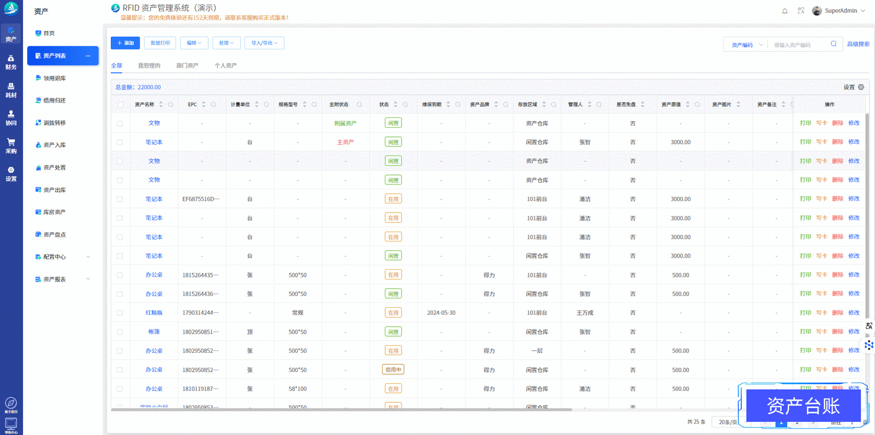Select 领用退库 in the sidebar menu
This screenshot has width=875, height=435.
coord(54,78)
